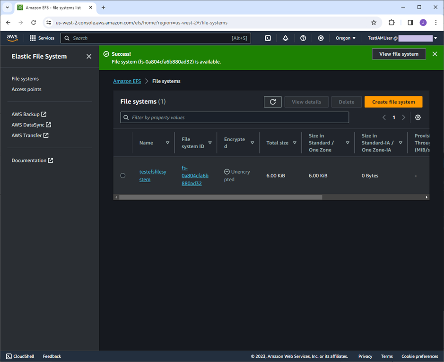444x362 pixels.
Task: Click View file system button
Action: pyautogui.click(x=399, y=54)
